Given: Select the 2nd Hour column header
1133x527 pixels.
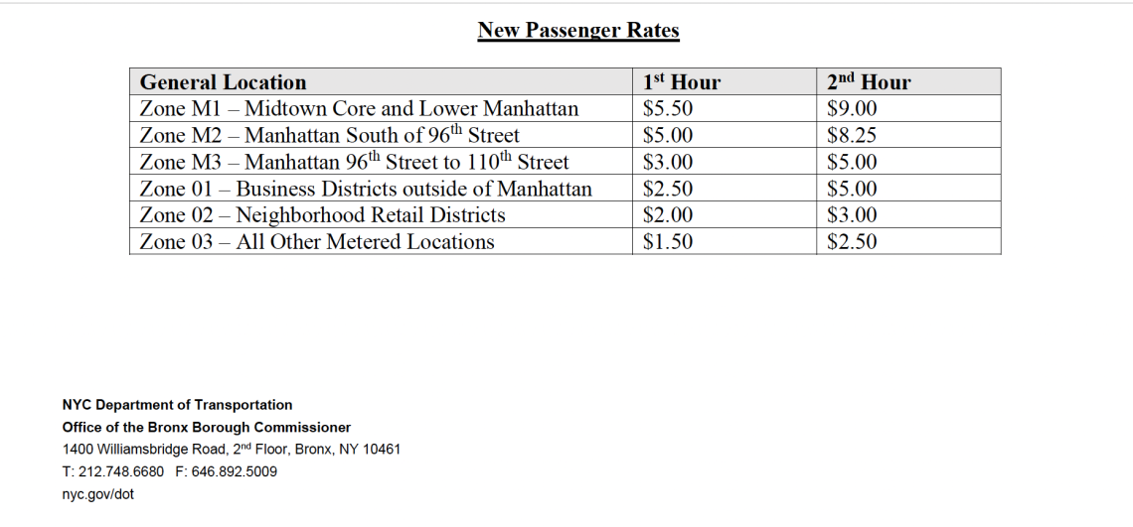Looking at the screenshot, I should tap(869, 81).
